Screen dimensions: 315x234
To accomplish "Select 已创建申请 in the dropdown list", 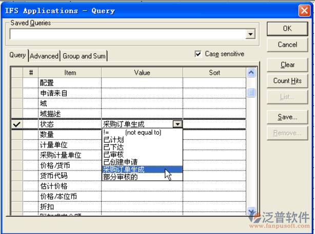I will coord(143,162).
